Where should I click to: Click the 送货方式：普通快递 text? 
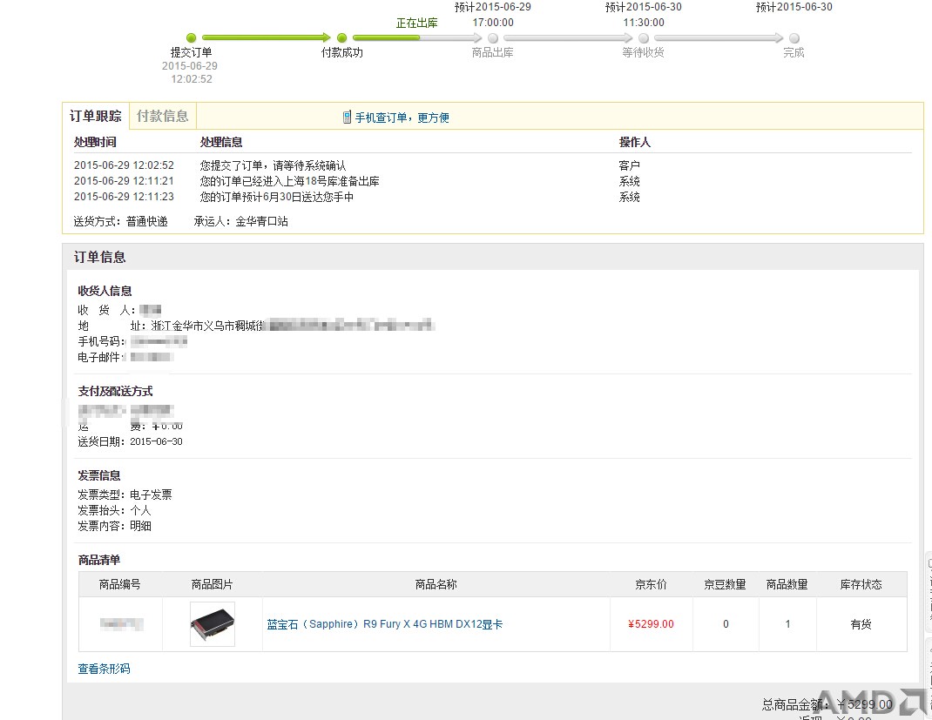[x=121, y=222]
